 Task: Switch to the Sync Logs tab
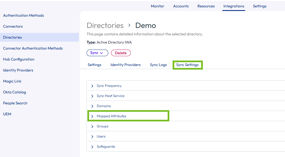(158, 65)
